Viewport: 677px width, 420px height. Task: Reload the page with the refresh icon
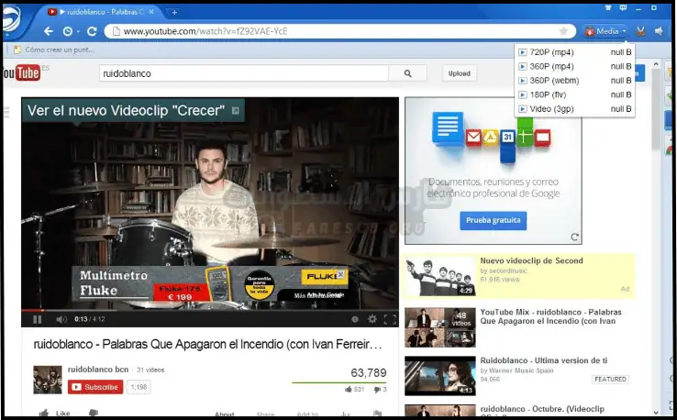(x=92, y=31)
